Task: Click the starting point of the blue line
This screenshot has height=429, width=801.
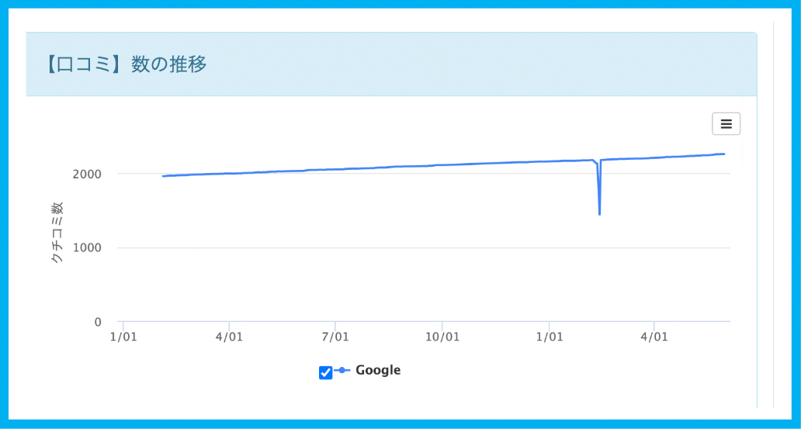Action: pos(163,176)
